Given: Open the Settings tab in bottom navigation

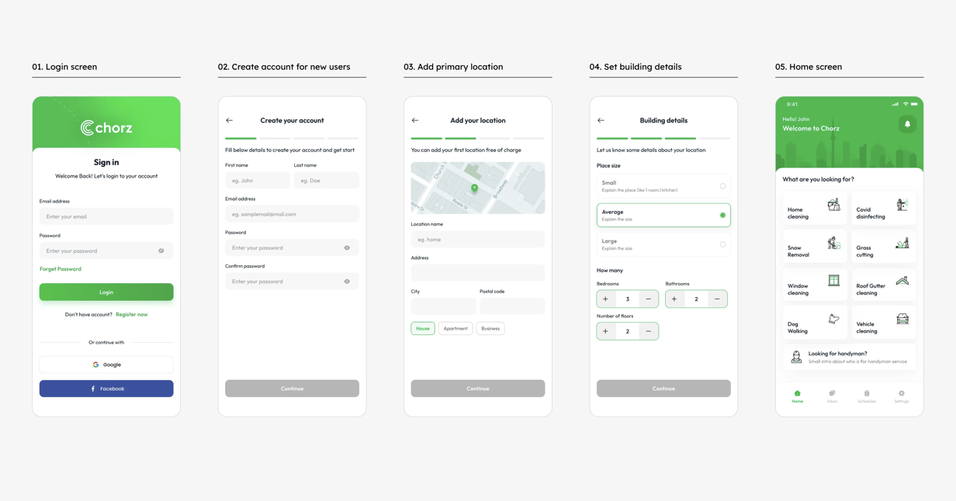Looking at the screenshot, I should 901,396.
